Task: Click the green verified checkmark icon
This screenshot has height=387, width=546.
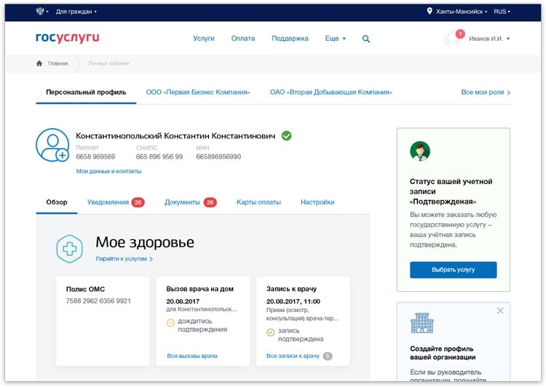Action: tap(287, 136)
